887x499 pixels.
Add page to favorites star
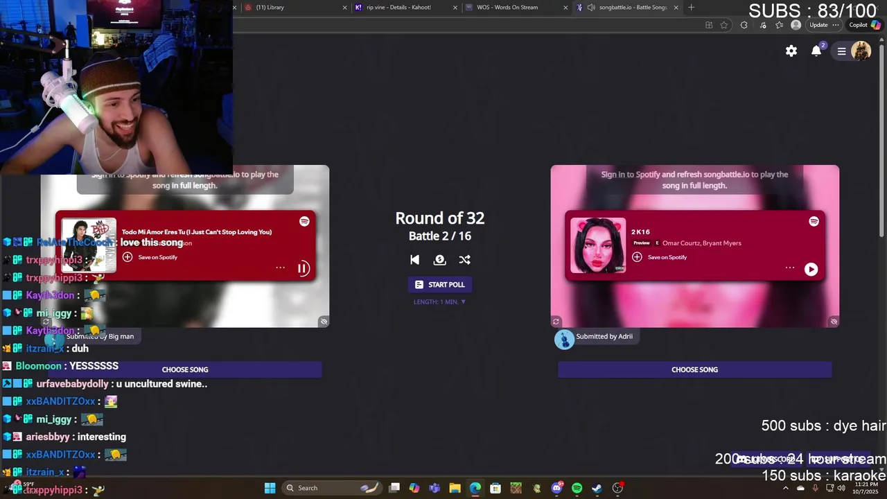coord(724,25)
